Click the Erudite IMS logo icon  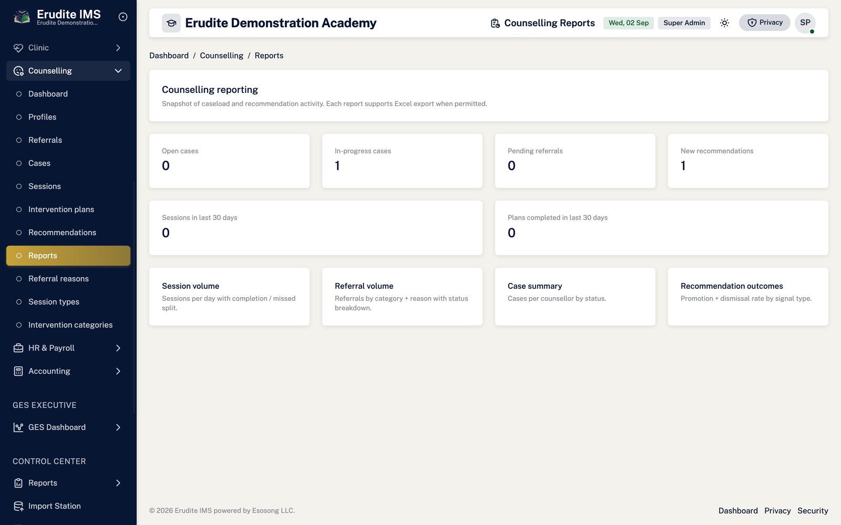pyautogui.click(x=22, y=17)
